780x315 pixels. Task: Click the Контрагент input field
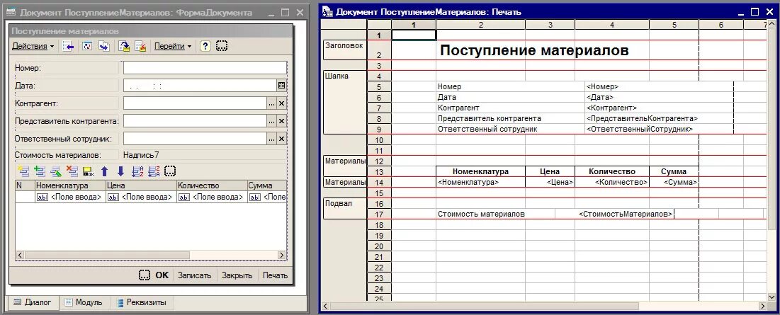point(195,103)
